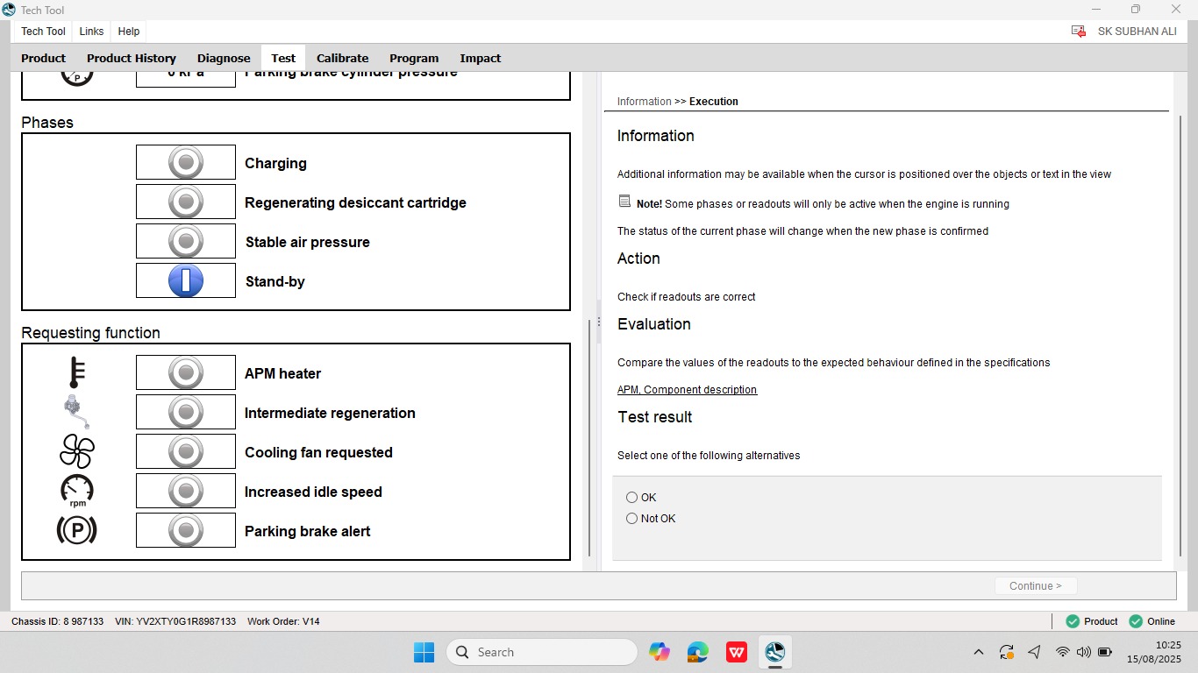
Task: Click the Intermediate regeneration status indicator
Action: [x=186, y=413]
